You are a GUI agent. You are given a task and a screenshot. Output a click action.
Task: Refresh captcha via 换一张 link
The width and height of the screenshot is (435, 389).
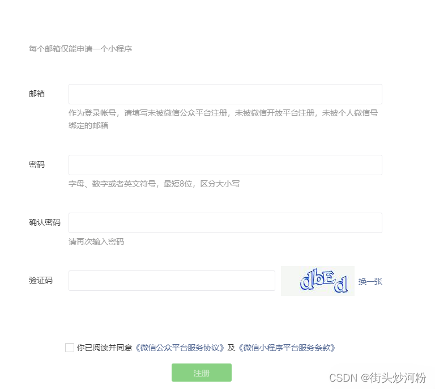370,281
